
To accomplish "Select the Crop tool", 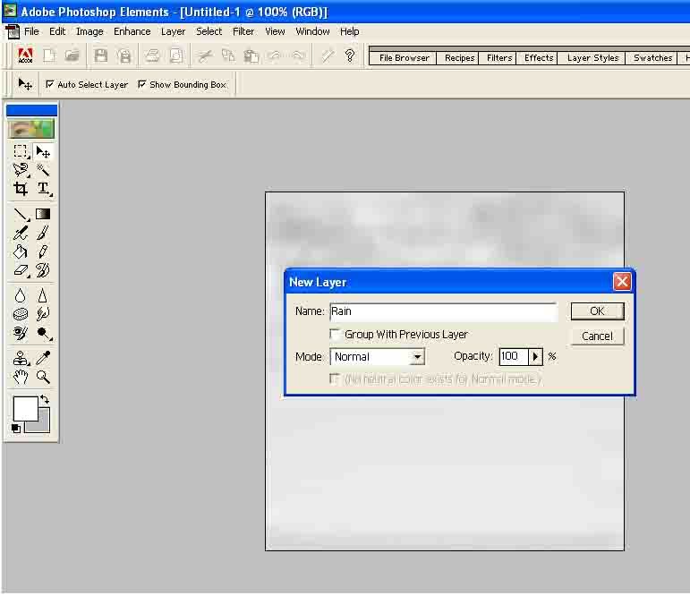I will pyautogui.click(x=21, y=189).
